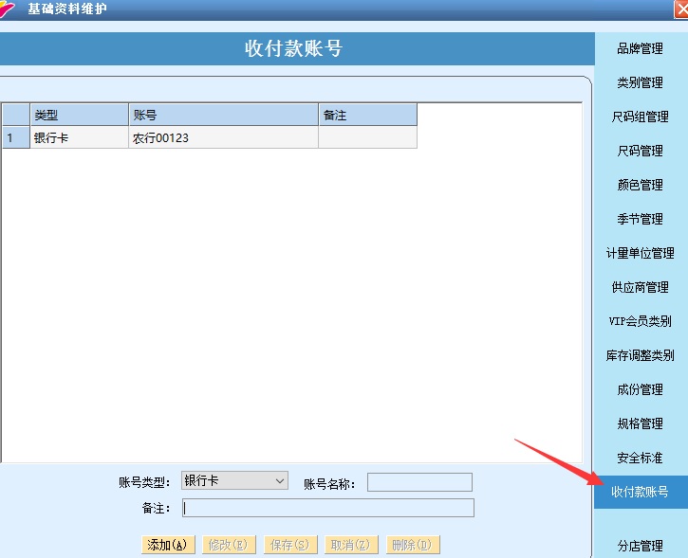The width and height of the screenshot is (688, 558).
Task: Open 类别管理 section
Action: [640, 82]
